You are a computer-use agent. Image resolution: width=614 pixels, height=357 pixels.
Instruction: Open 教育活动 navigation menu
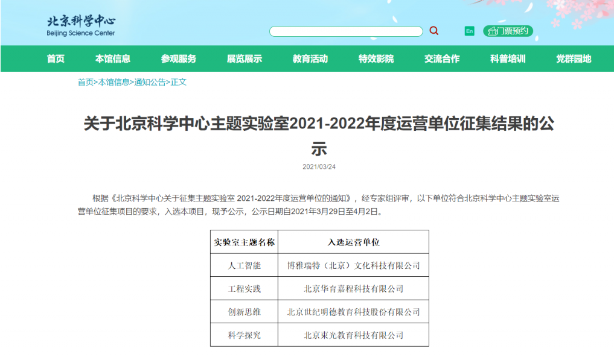pos(310,58)
